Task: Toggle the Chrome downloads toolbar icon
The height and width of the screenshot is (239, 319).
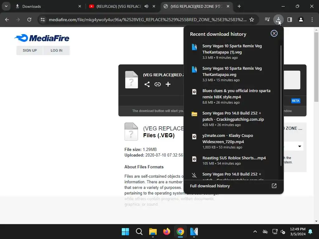Action: (x=278, y=20)
